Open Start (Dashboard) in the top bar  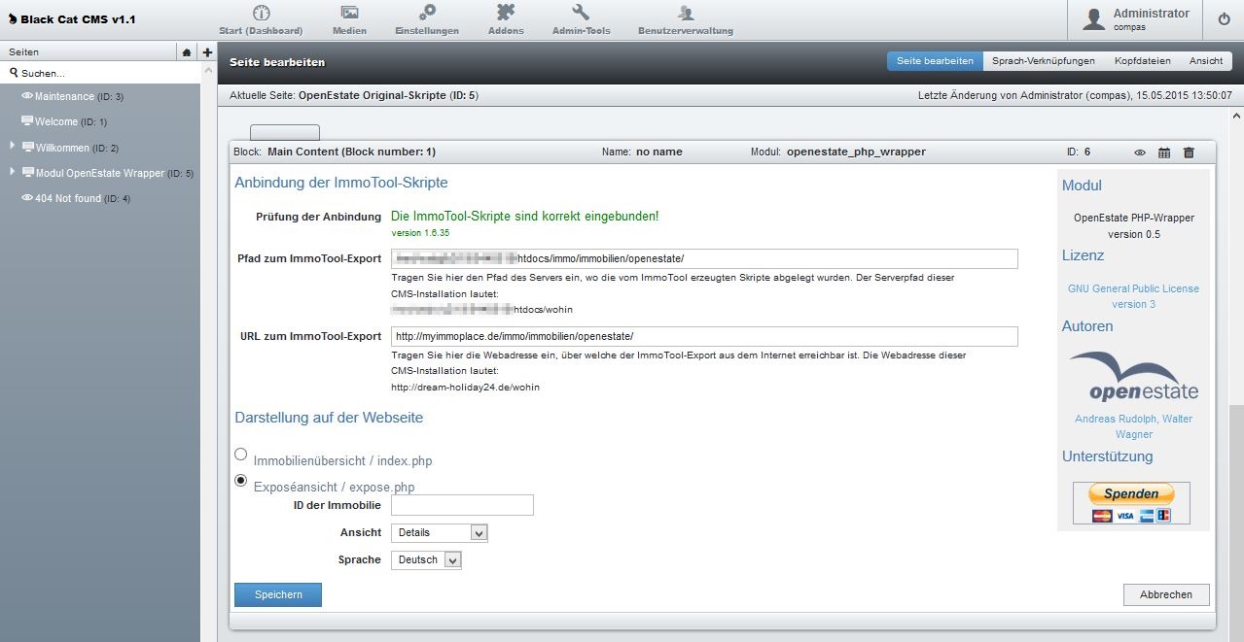click(x=261, y=20)
